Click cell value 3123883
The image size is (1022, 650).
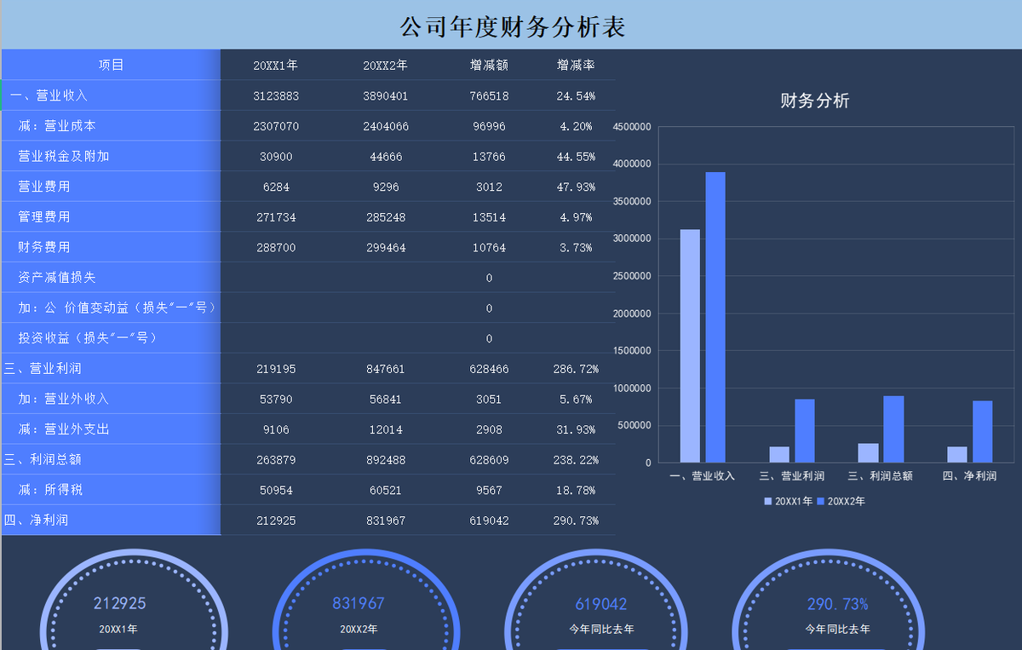click(x=276, y=96)
